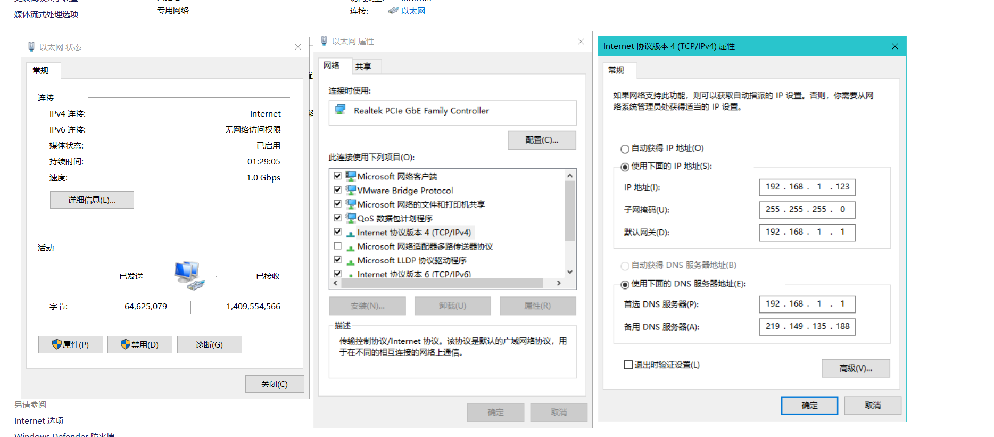Toggle Microsoft 网络的文件和打印机共享 checkbox

[337, 204]
